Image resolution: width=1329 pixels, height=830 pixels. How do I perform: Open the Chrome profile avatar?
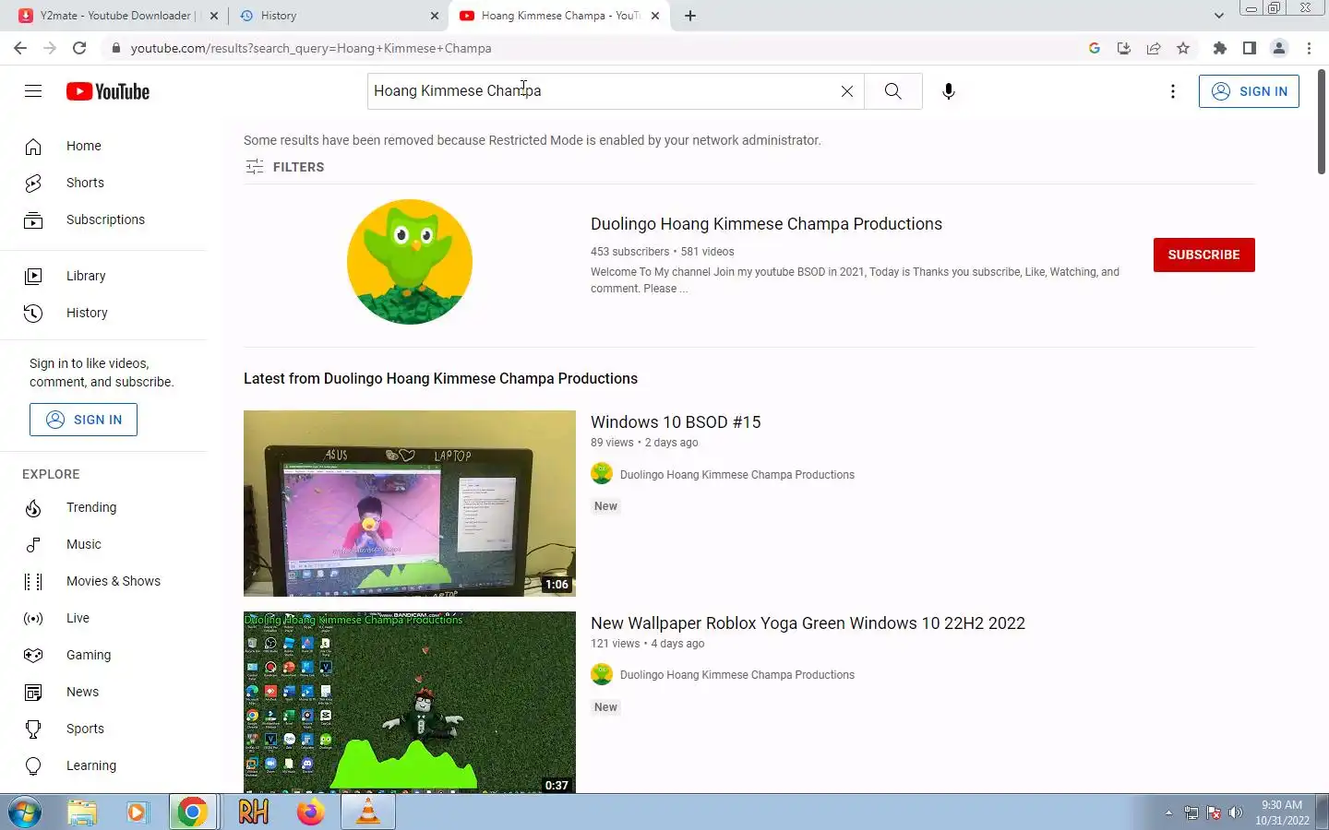(1279, 48)
